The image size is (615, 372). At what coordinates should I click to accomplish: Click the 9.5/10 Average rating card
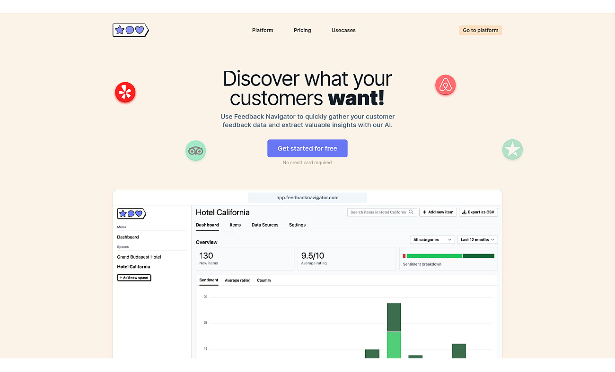[x=347, y=259]
